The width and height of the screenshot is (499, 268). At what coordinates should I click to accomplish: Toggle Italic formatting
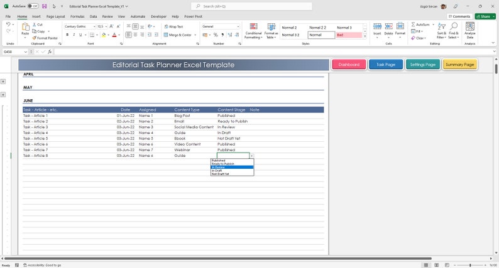tap(74, 35)
